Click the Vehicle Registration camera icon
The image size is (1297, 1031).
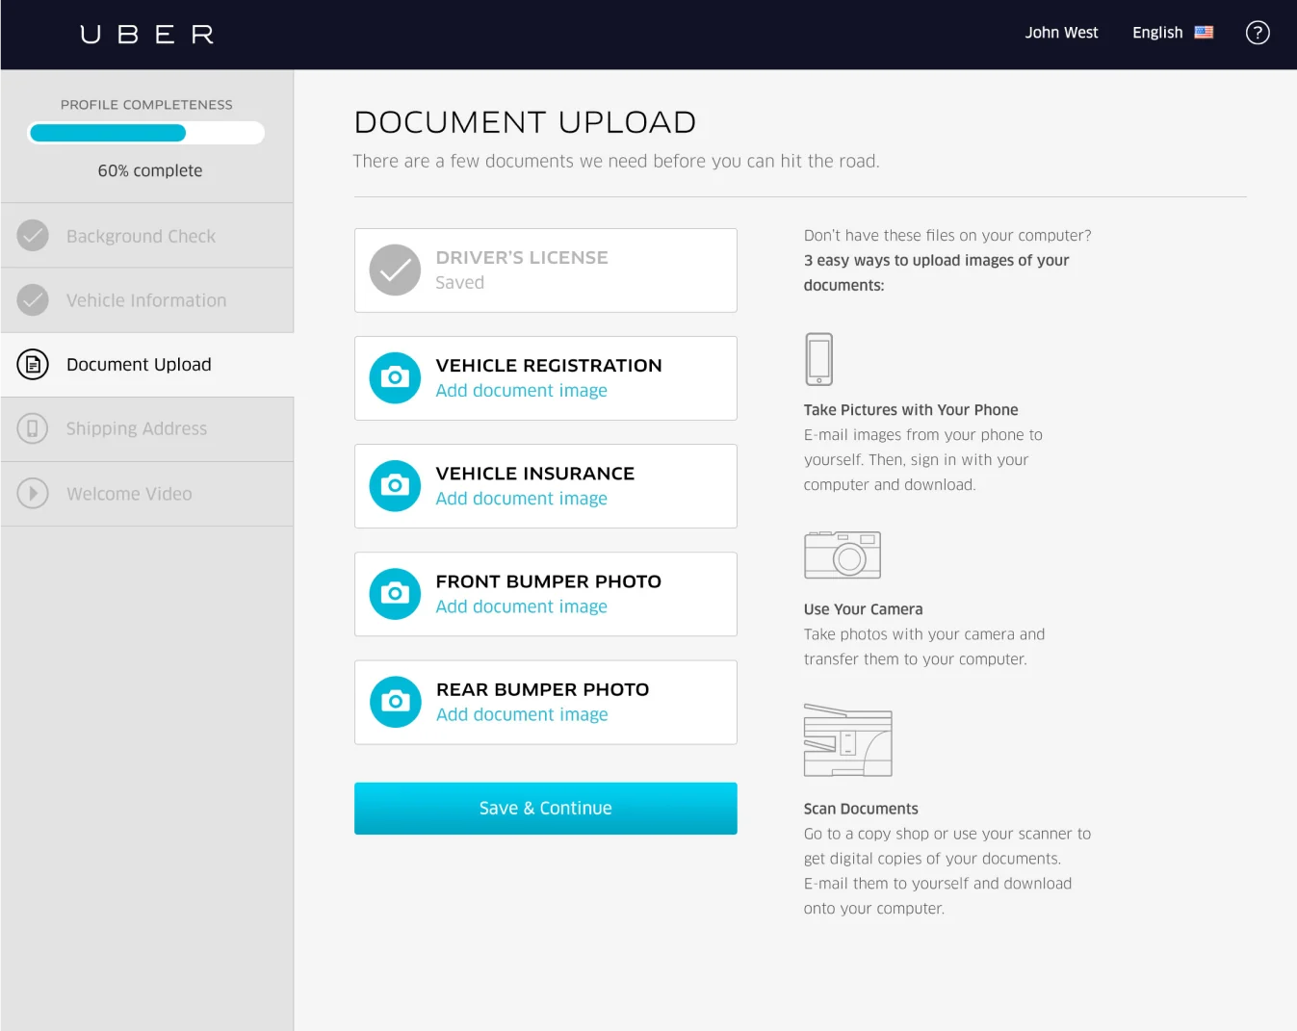(x=395, y=378)
